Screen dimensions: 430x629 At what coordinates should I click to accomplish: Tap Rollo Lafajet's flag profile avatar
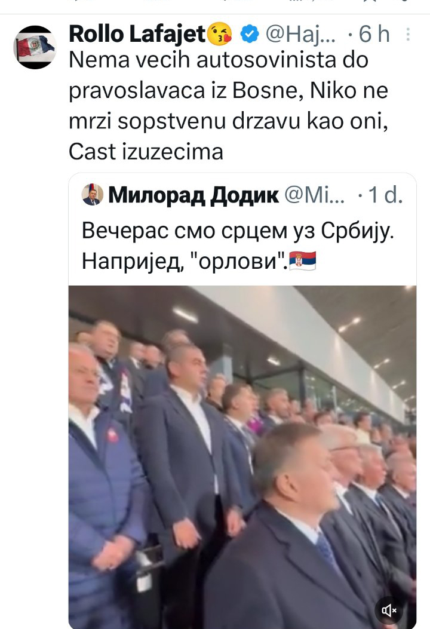point(35,47)
